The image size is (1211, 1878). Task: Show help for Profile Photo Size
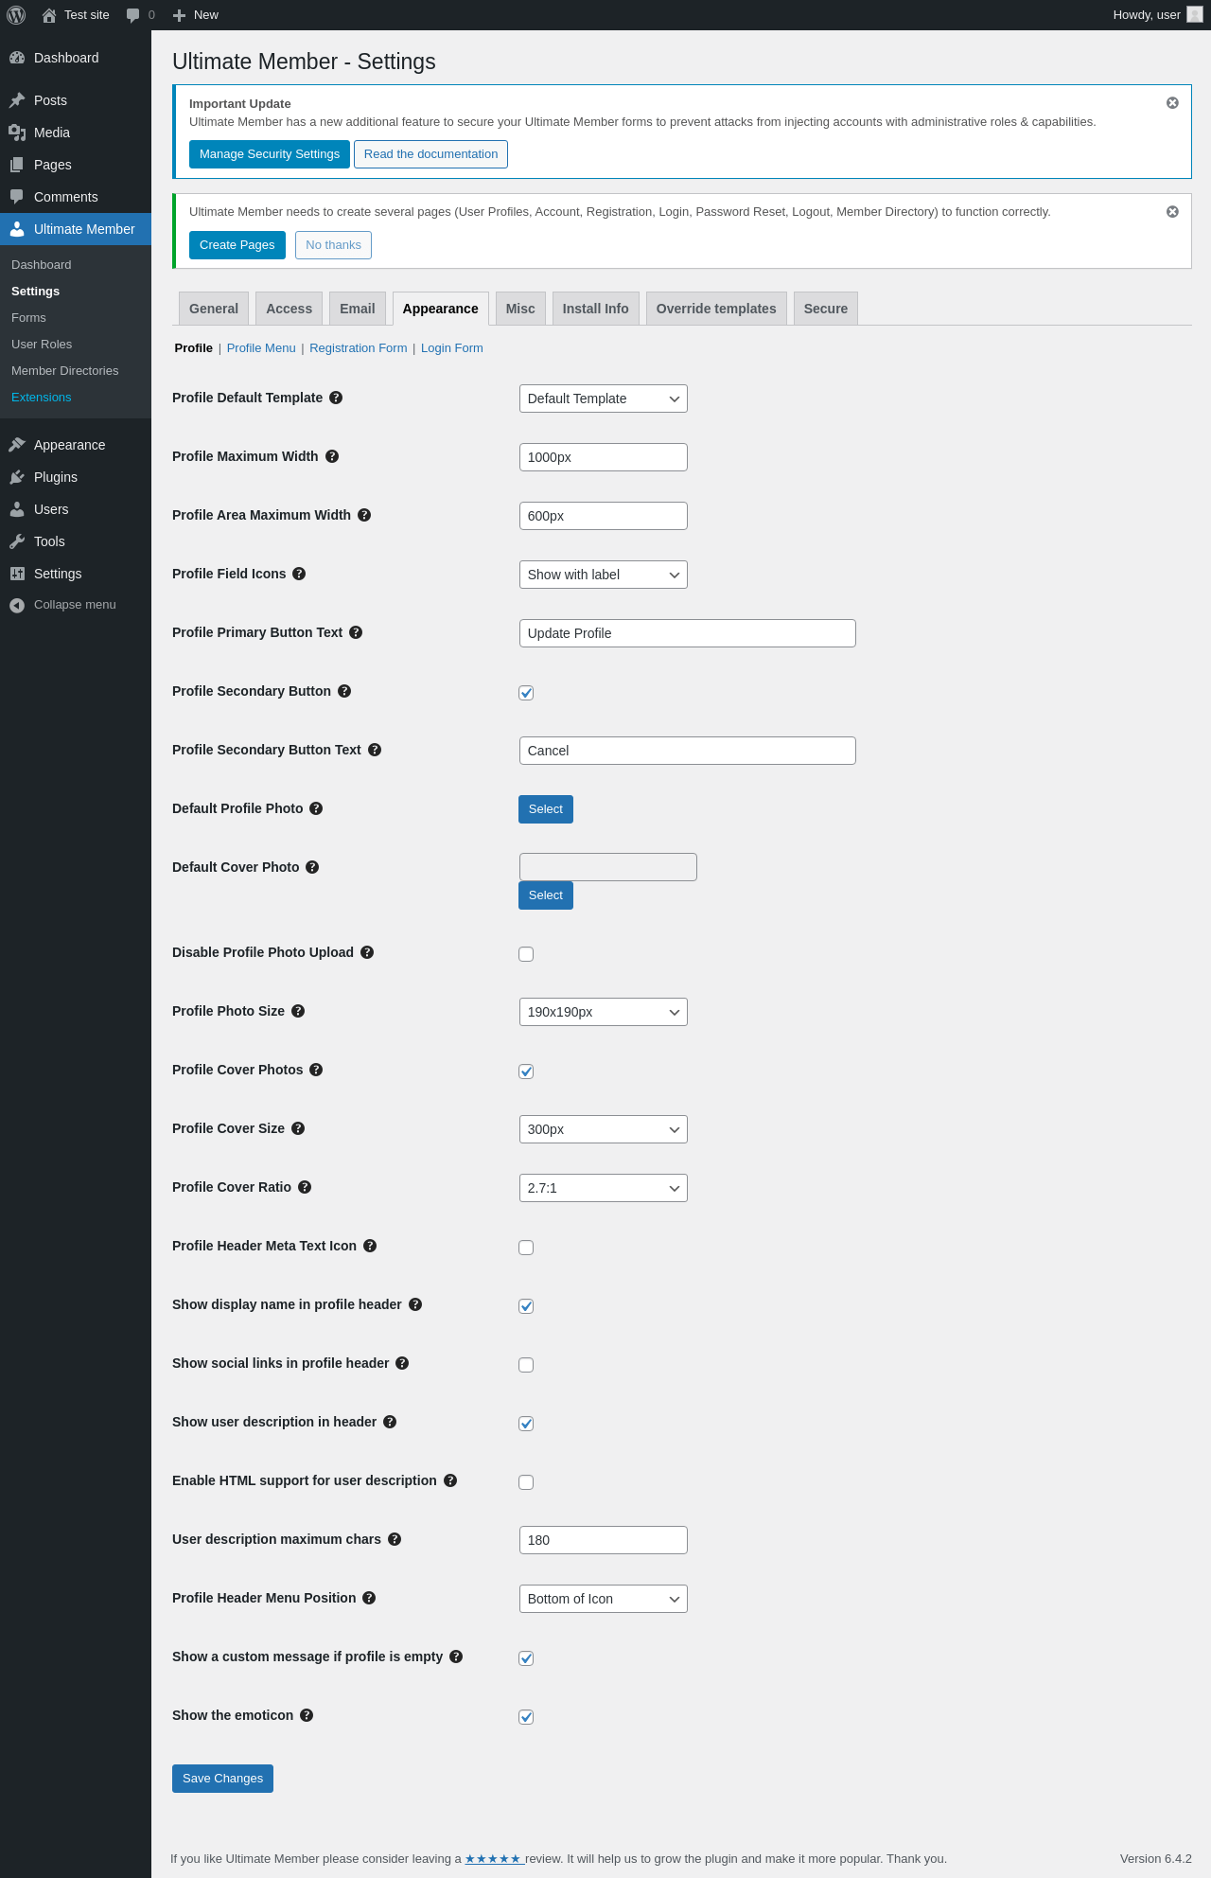[298, 1011]
